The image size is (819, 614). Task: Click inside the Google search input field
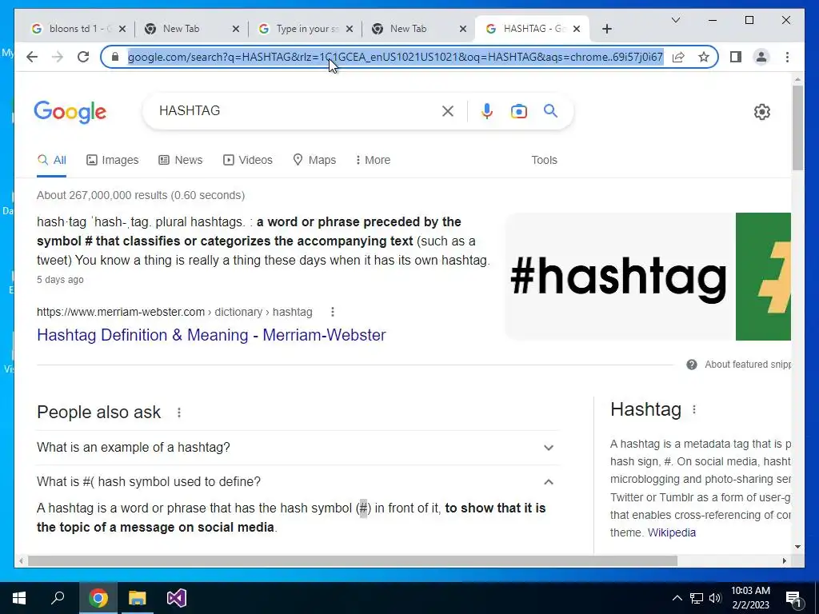298,110
